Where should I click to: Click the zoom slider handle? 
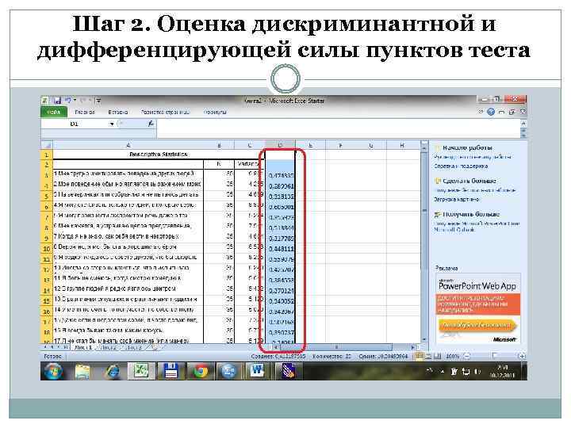tap(495, 356)
